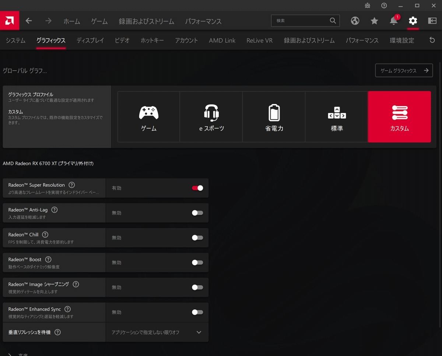Image resolution: width=442 pixels, height=356 pixels.
Task: Select the 標準 profile tile
Action: pos(337,117)
